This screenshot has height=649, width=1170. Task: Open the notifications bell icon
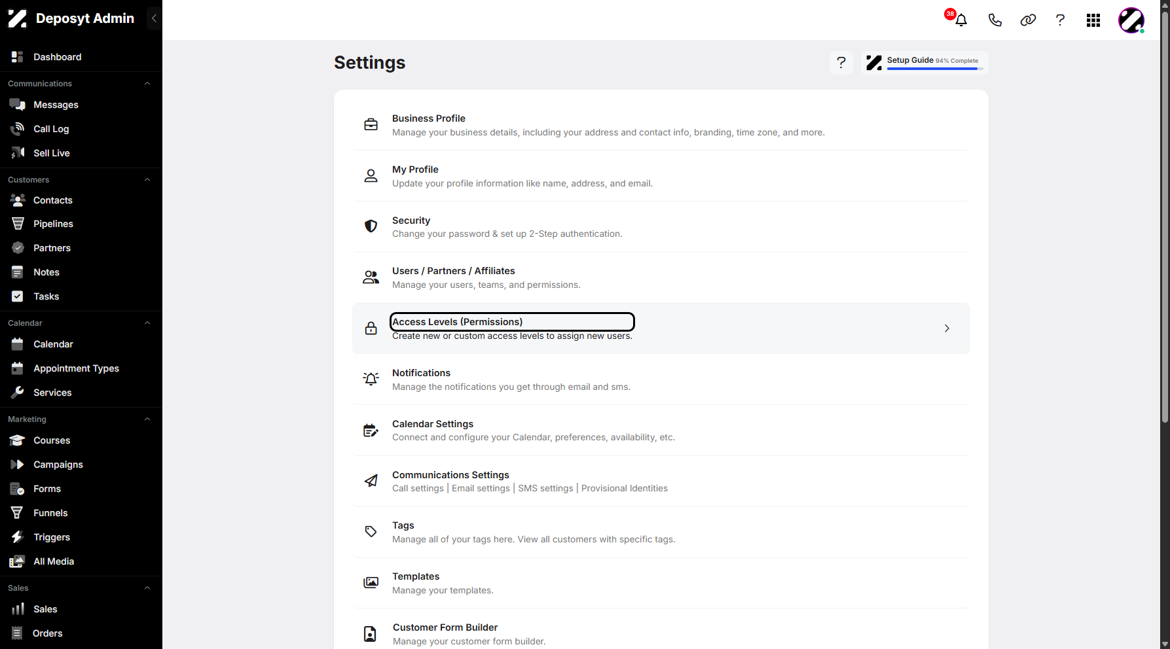point(960,20)
